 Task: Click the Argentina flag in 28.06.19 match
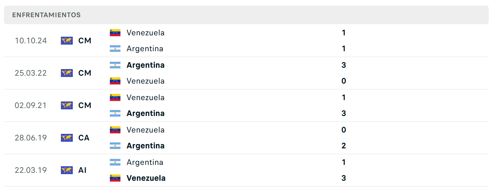tap(115, 146)
